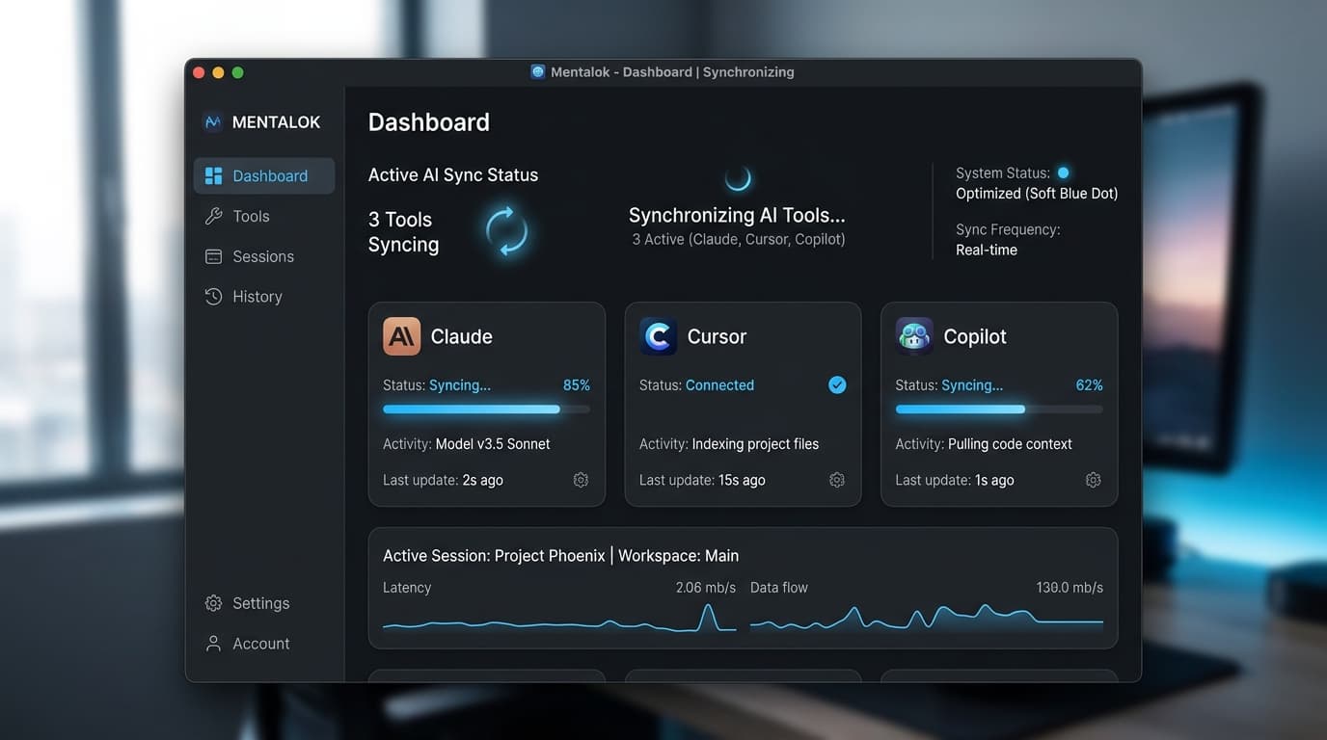View History in the sidebar
Image resolution: width=1327 pixels, height=740 pixels.
click(264, 297)
